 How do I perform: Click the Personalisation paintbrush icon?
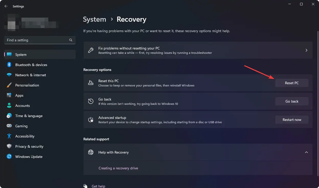9,85
